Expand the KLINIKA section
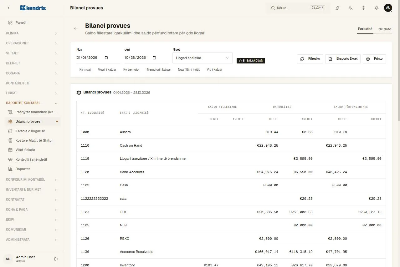 pos(32,33)
